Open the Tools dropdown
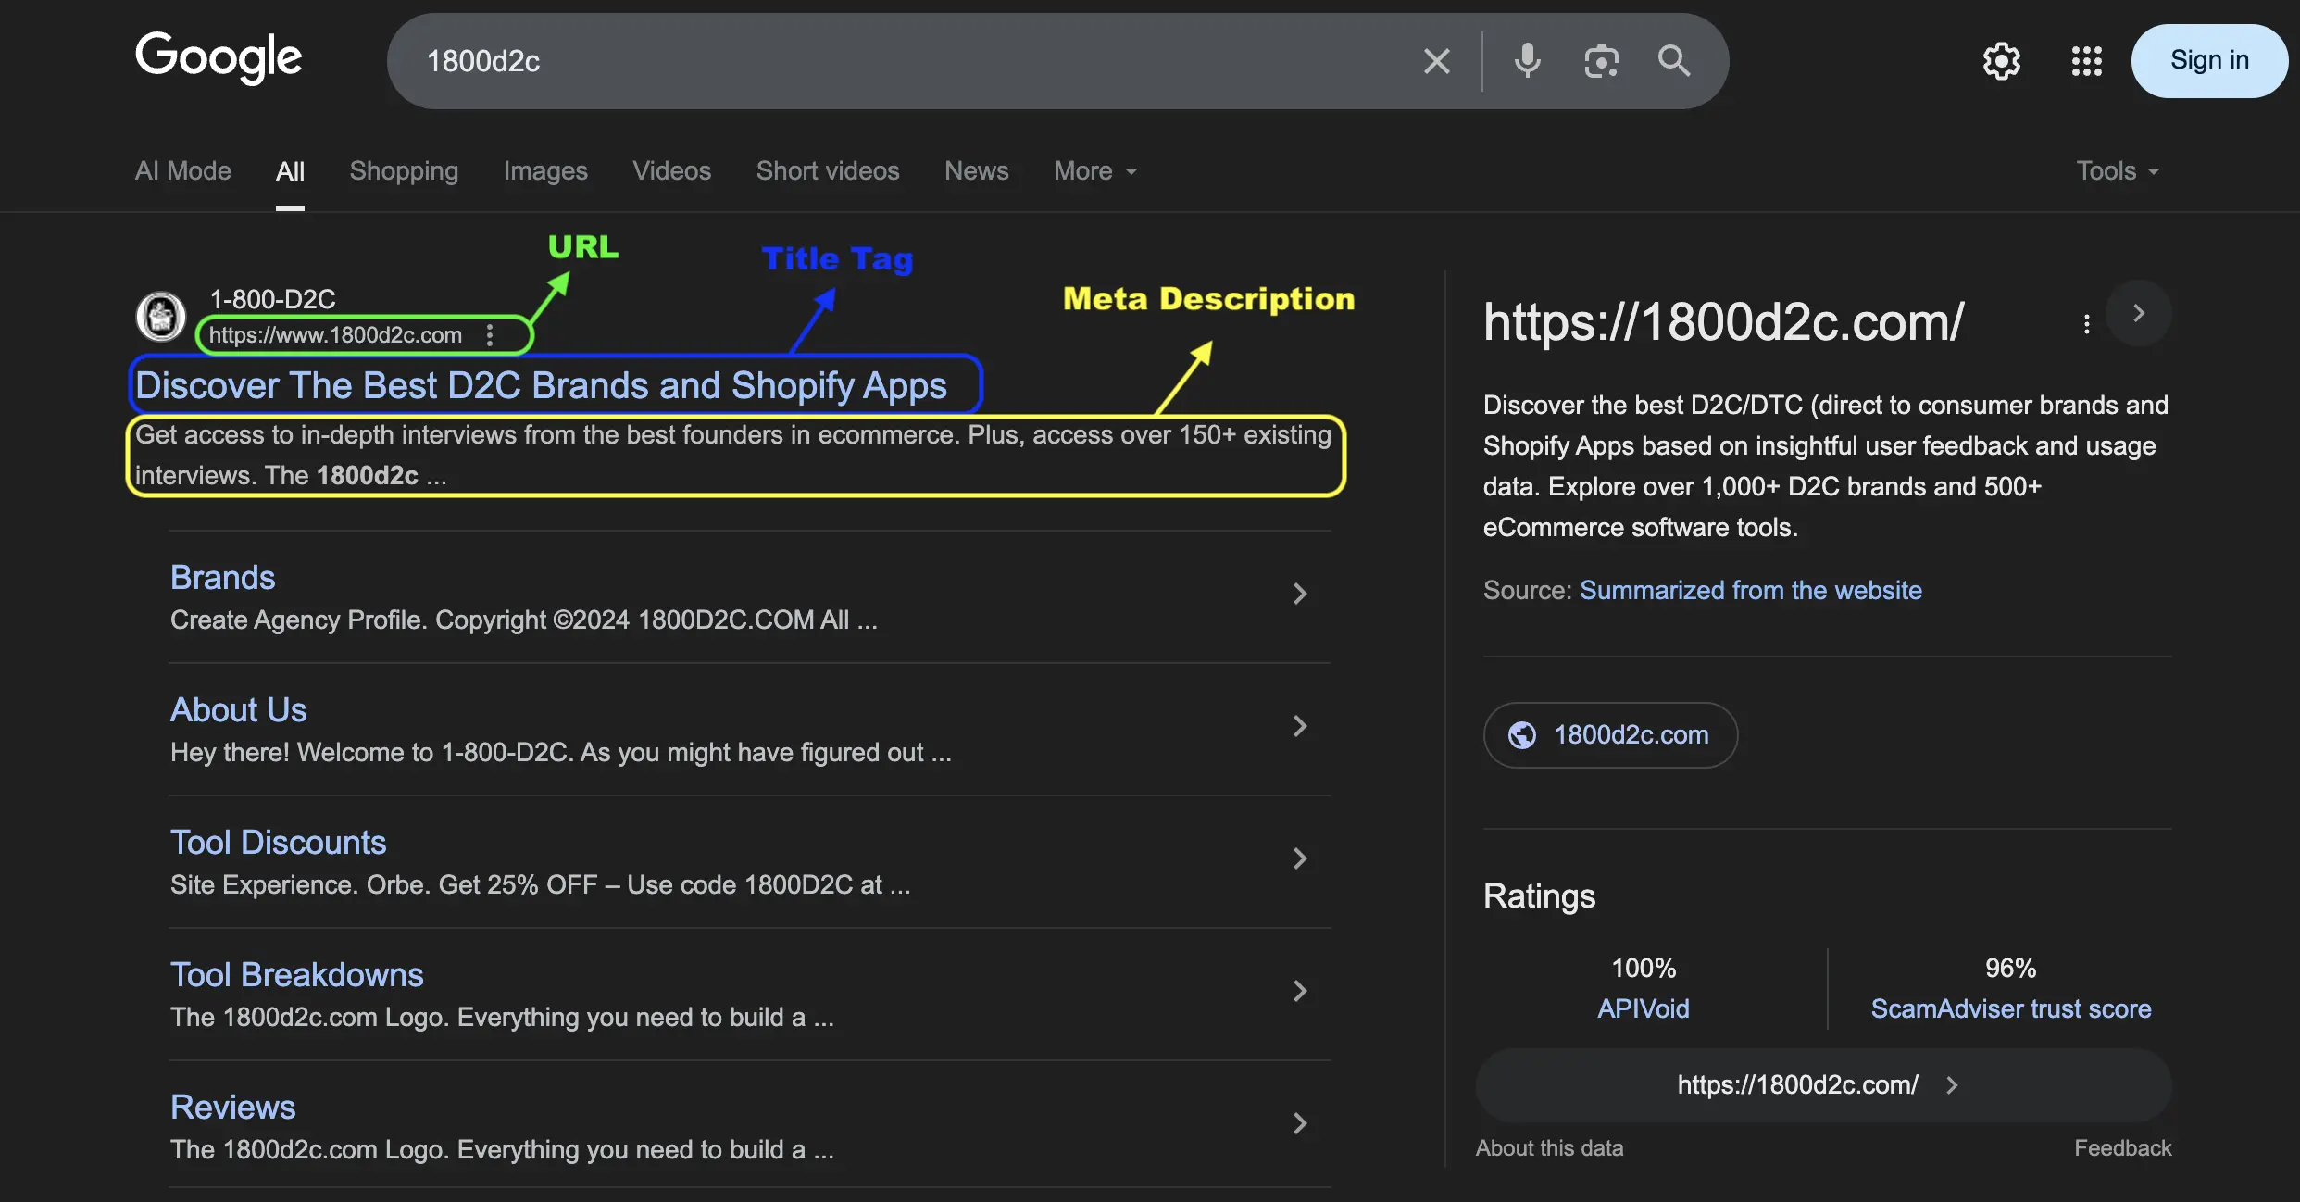Viewport: 2300px width, 1202px height. pyautogui.click(x=2118, y=171)
